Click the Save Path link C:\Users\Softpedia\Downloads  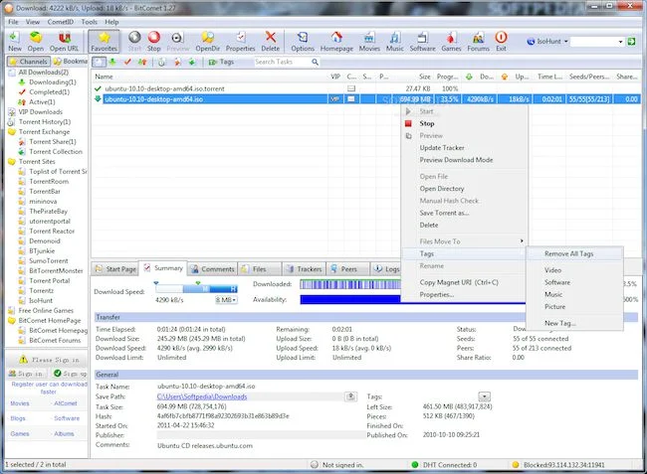point(202,397)
